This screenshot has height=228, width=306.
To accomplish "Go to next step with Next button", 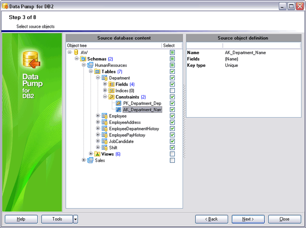I will click(x=248, y=219).
